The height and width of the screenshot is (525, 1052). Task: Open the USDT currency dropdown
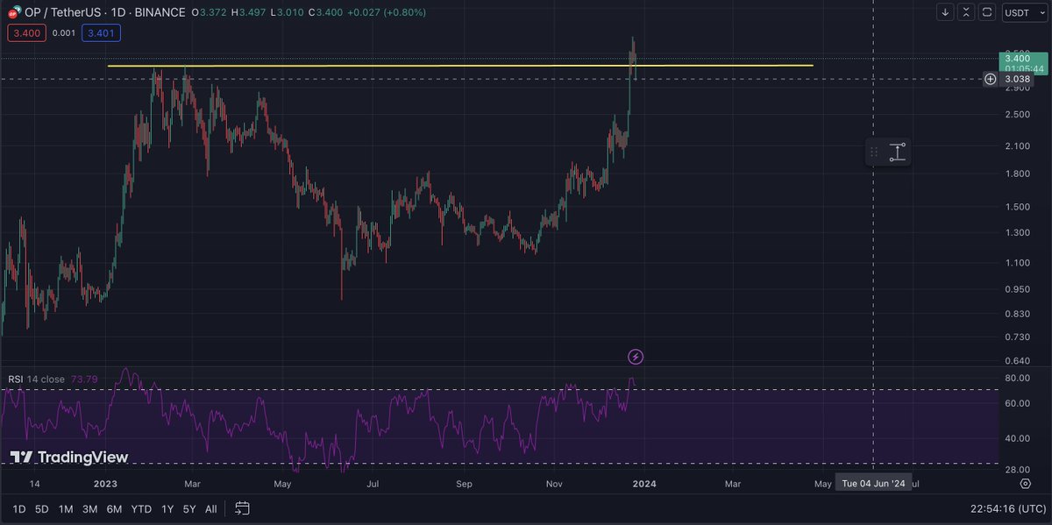click(x=1023, y=12)
